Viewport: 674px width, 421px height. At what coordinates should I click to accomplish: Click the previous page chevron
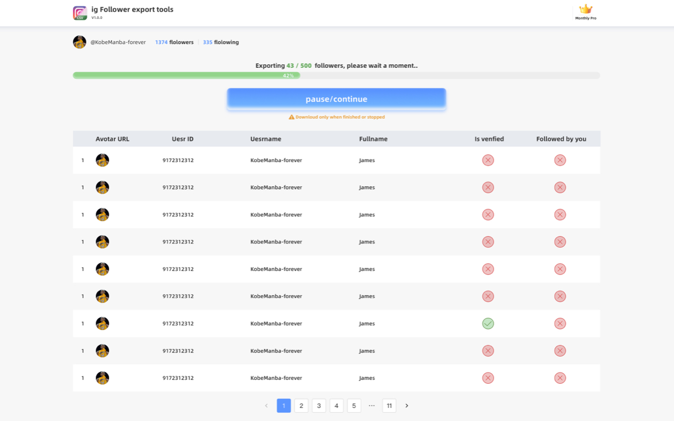266,405
